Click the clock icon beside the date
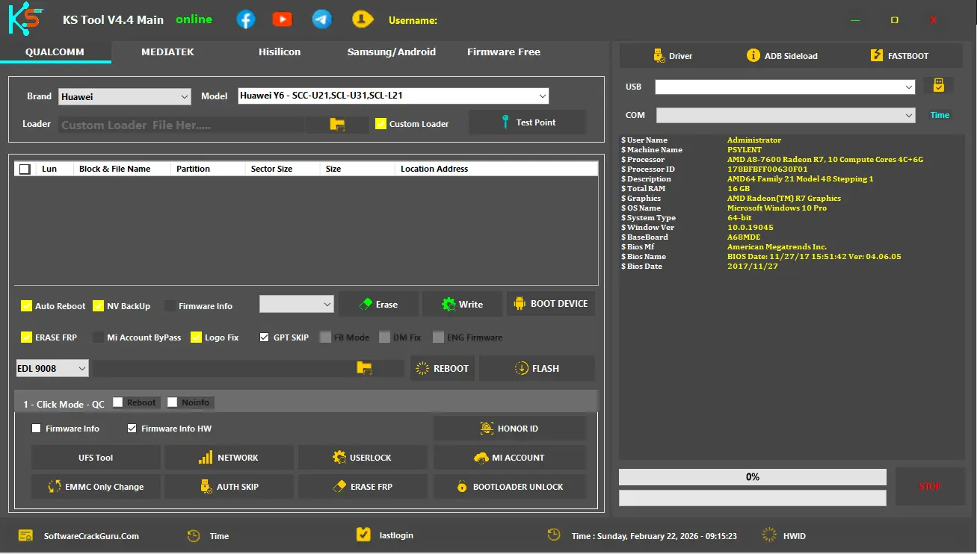This screenshot has width=977, height=554. click(x=554, y=535)
